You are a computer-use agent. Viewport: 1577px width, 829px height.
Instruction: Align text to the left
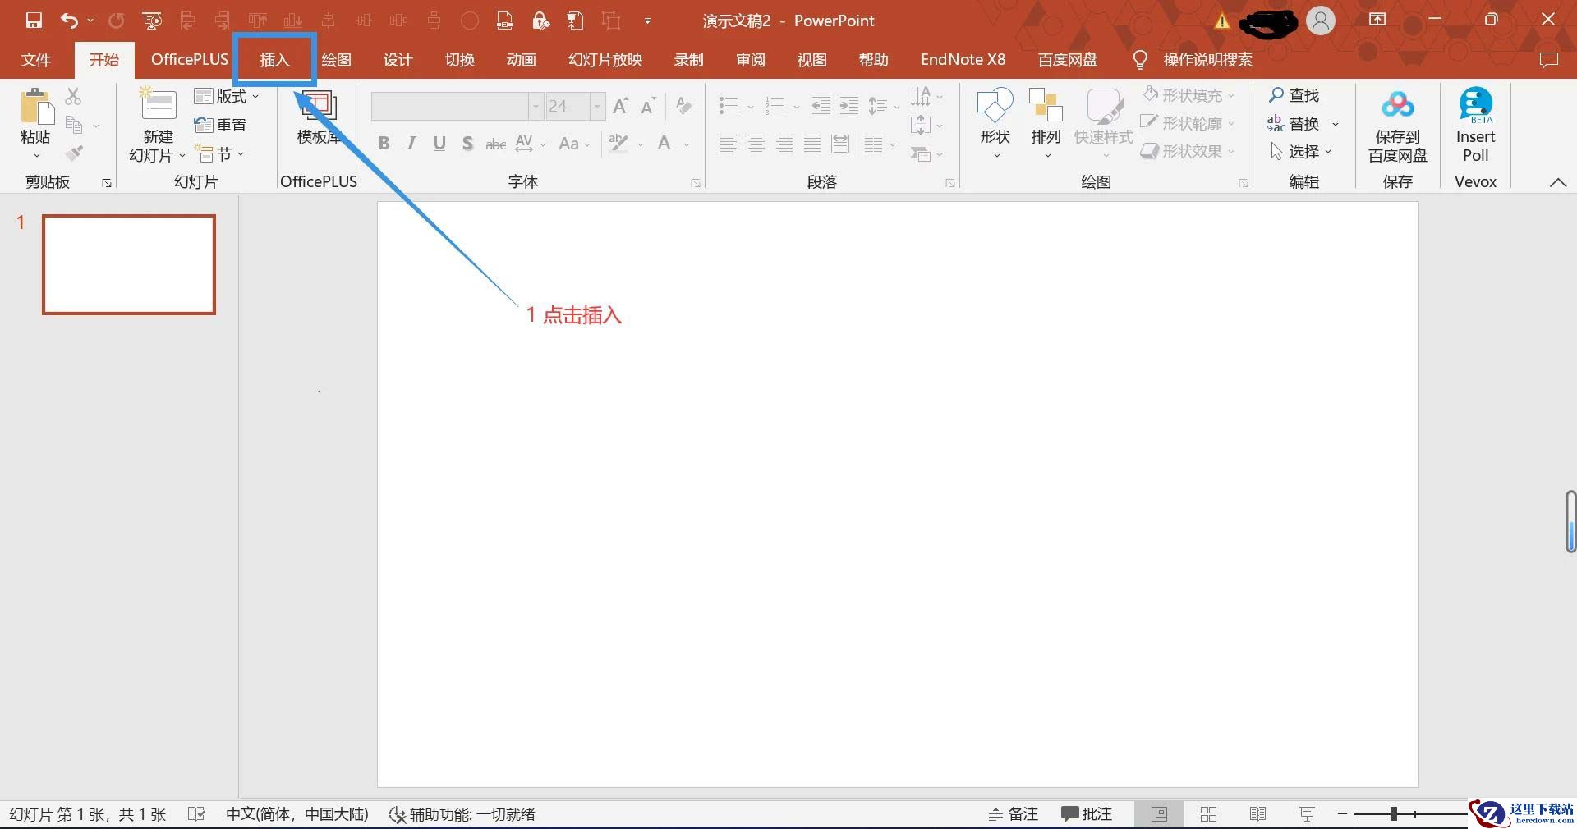[x=728, y=144]
